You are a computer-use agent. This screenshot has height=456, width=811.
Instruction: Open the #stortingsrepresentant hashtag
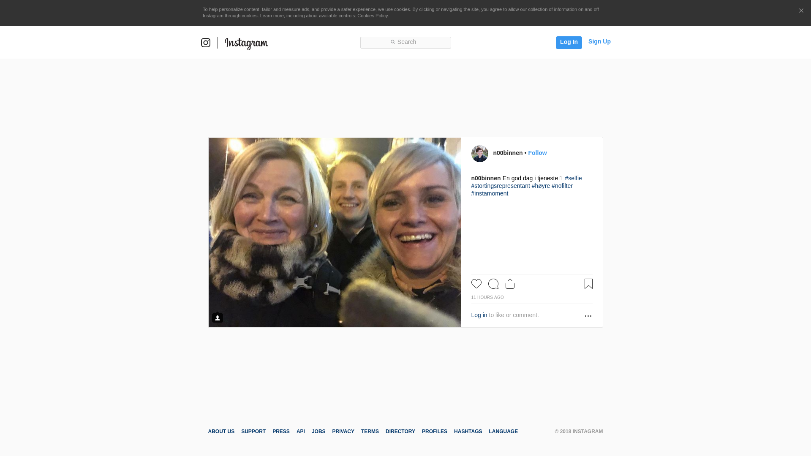501,186
